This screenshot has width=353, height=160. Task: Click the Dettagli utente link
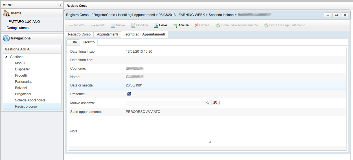coord(17,28)
